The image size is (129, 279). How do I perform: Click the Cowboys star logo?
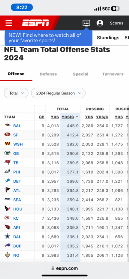[7, 236]
